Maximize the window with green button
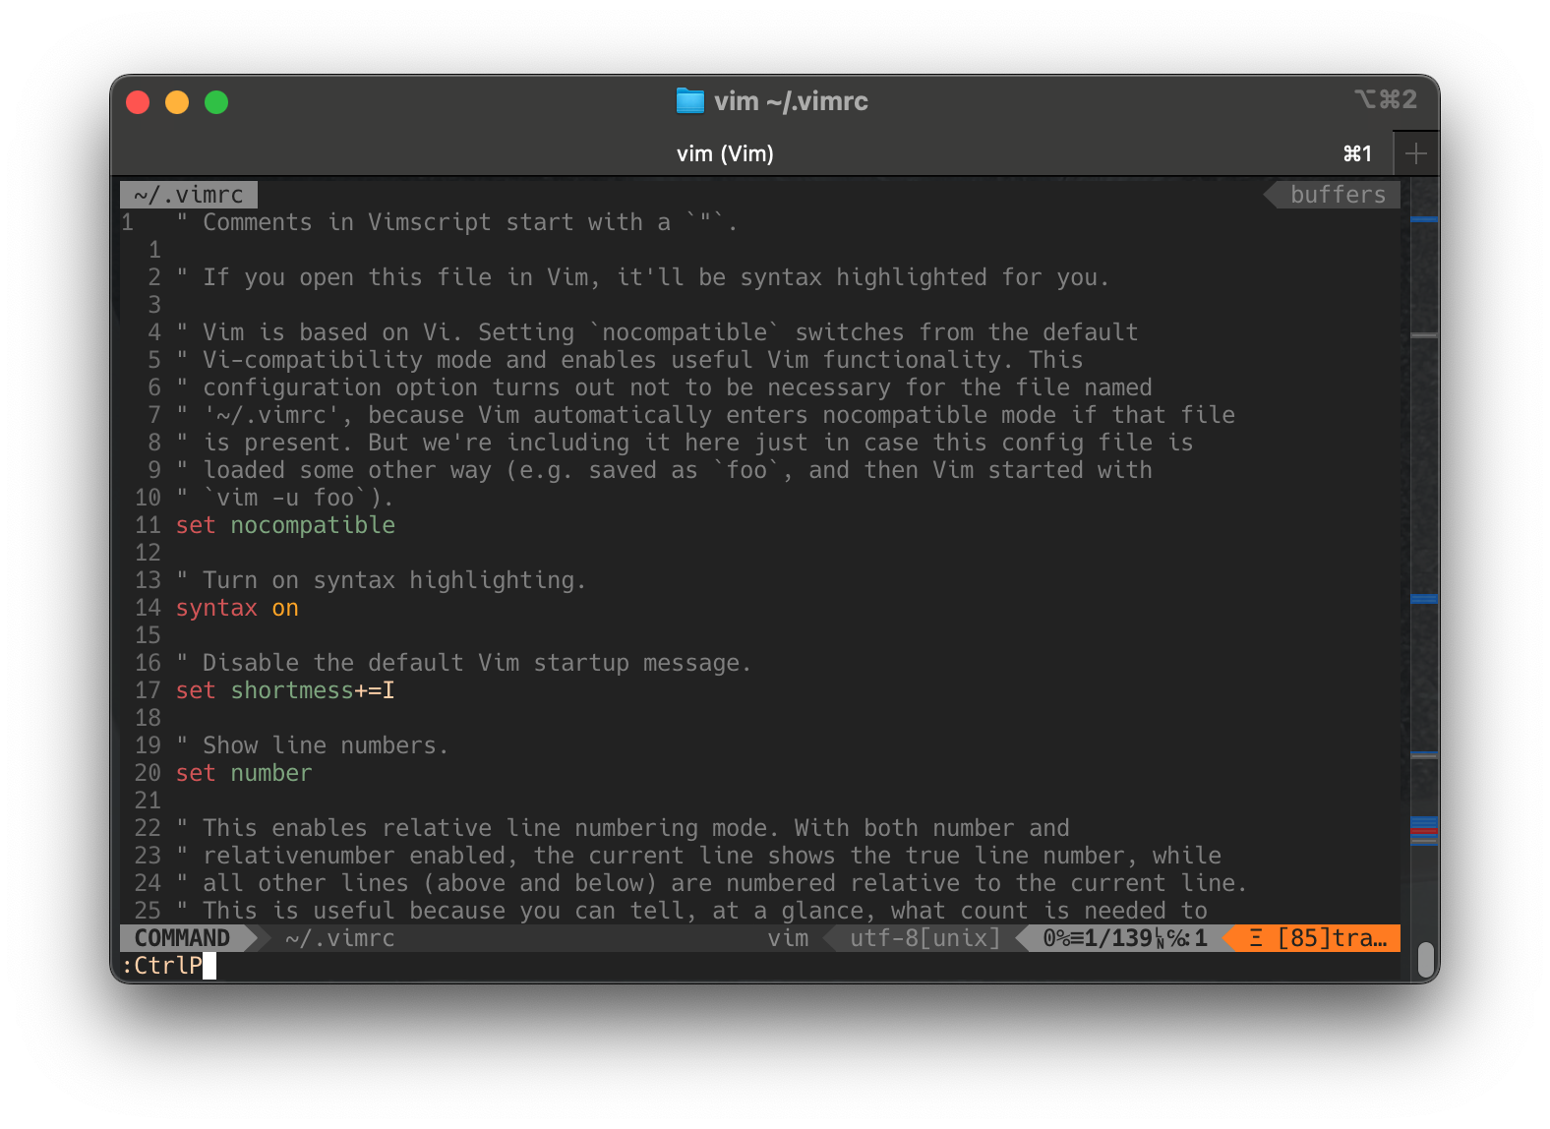The height and width of the screenshot is (1129, 1550). click(x=216, y=102)
